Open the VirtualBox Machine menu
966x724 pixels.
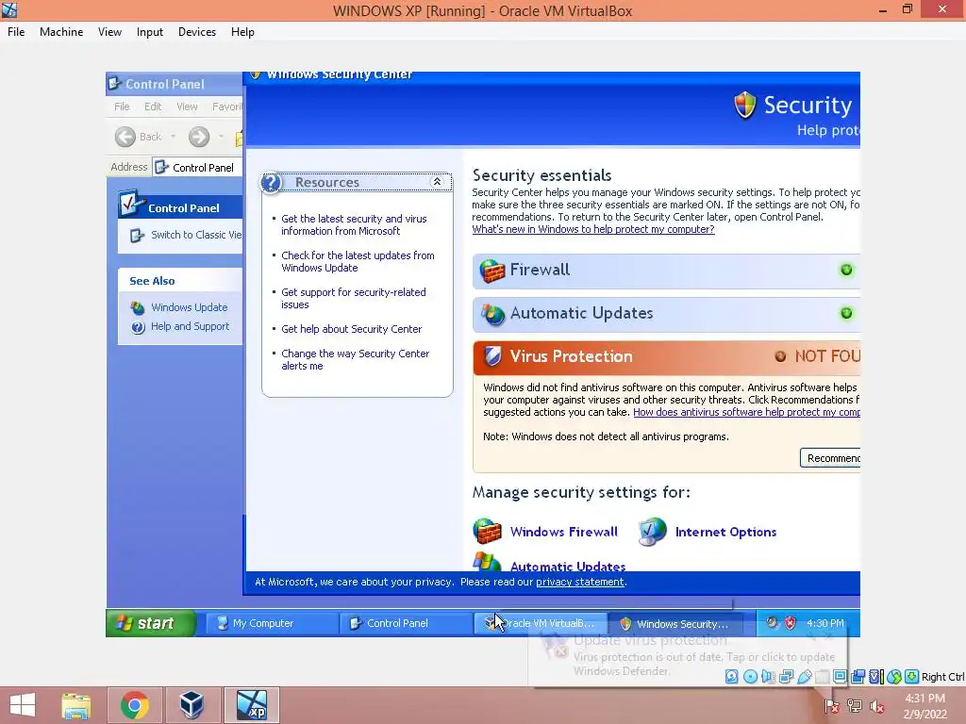(61, 32)
